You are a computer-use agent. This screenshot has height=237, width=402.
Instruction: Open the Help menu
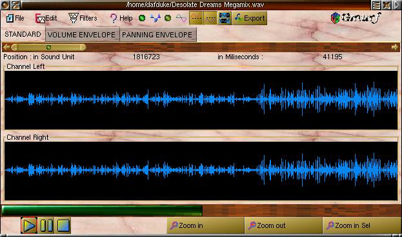tap(121, 18)
